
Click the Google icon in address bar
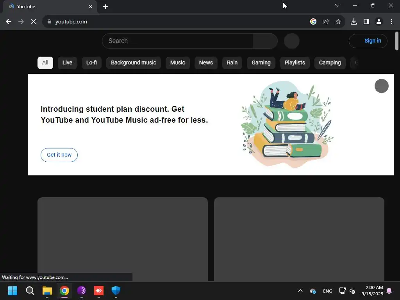(313, 22)
